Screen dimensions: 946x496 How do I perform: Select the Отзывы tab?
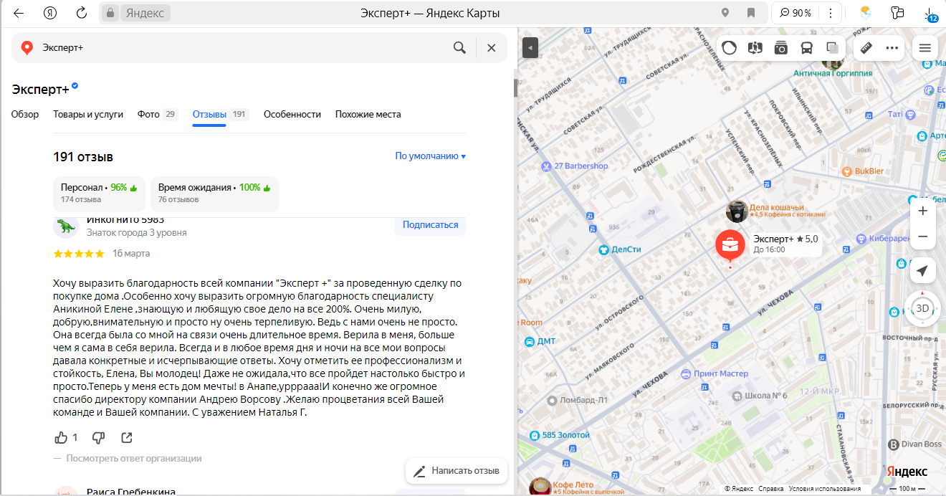coord(221,115)
